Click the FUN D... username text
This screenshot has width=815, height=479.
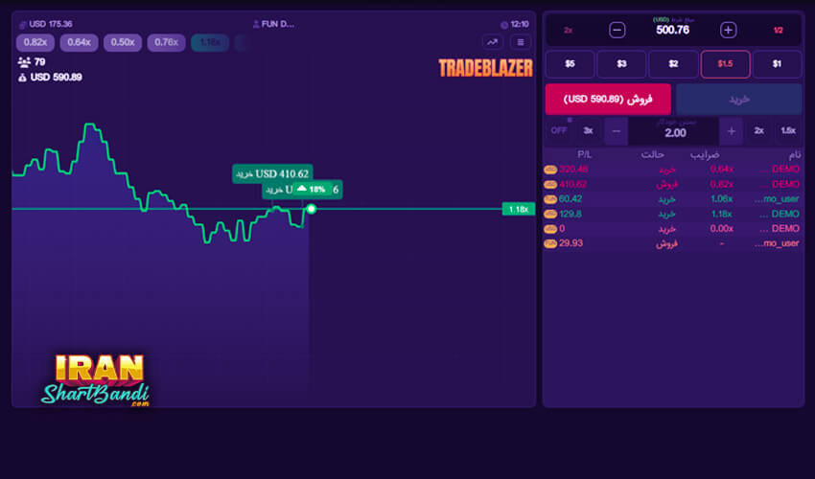(x=277, y=24)
